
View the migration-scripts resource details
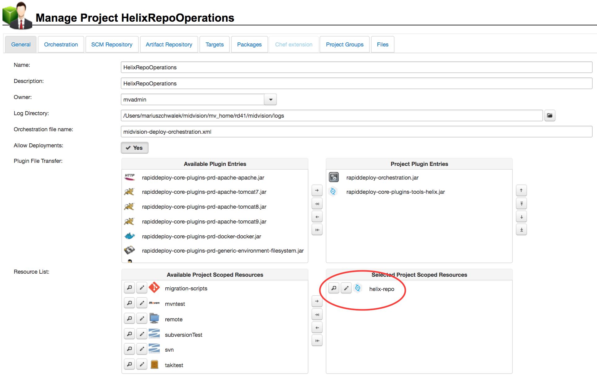129,288
